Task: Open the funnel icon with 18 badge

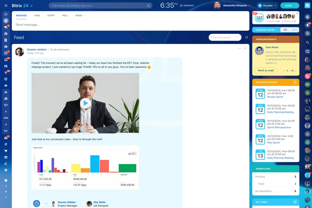Action: (6, 73)
